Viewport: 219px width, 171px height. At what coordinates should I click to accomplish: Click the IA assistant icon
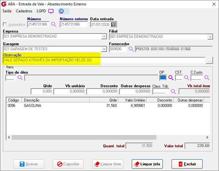tap(61, 11)
